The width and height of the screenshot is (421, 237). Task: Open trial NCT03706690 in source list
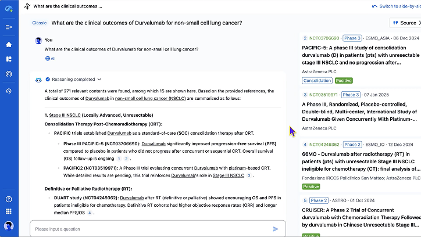[324, 38]
